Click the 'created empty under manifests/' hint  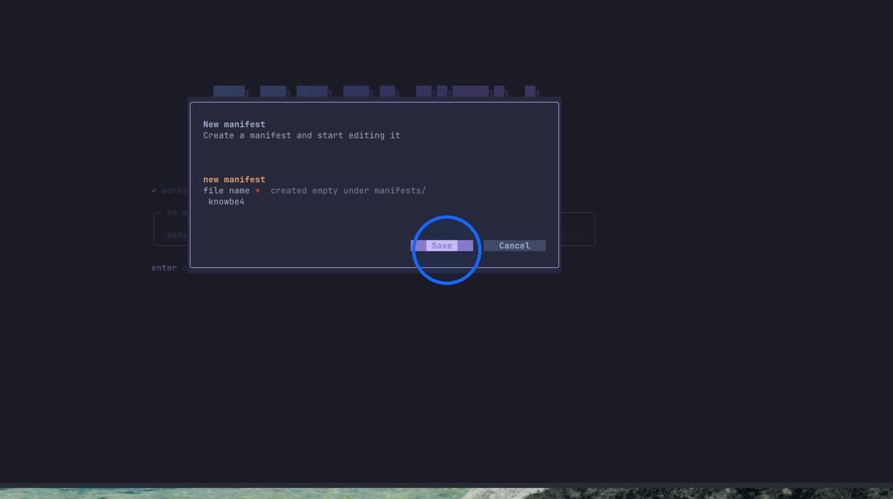click(x=349, y=191)
